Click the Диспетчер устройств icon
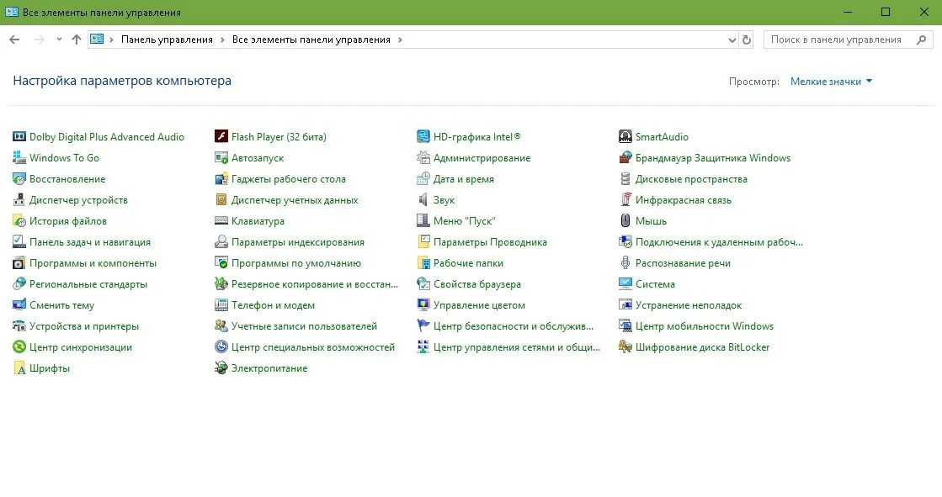The width and height of the screenshot is (942, 497). tap(19, 200)
